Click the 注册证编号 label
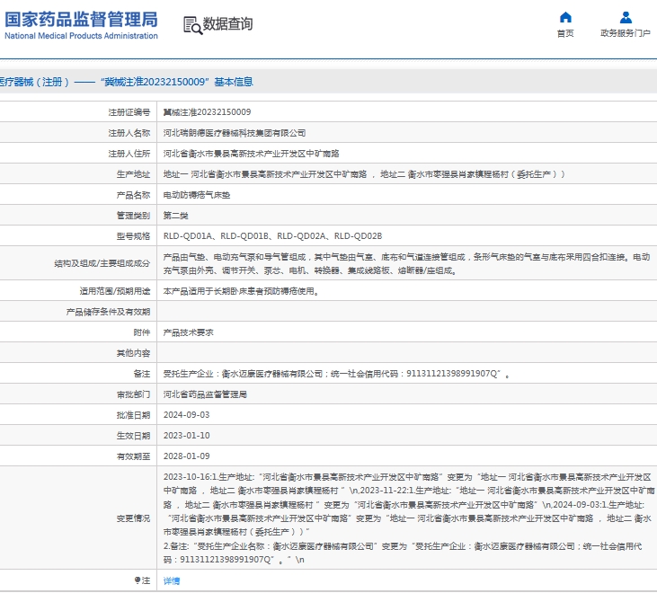 coord(129,112)
